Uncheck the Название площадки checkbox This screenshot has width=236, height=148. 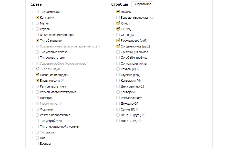[x=37, y=75]
